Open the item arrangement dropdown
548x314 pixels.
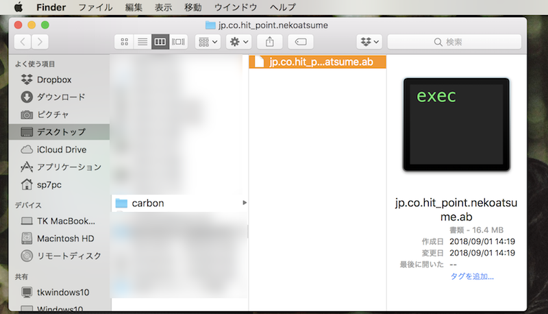(208, 42)
